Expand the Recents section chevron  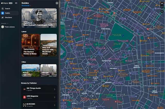(8, 23)
